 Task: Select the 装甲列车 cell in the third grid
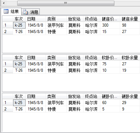(x=56, y=103)
